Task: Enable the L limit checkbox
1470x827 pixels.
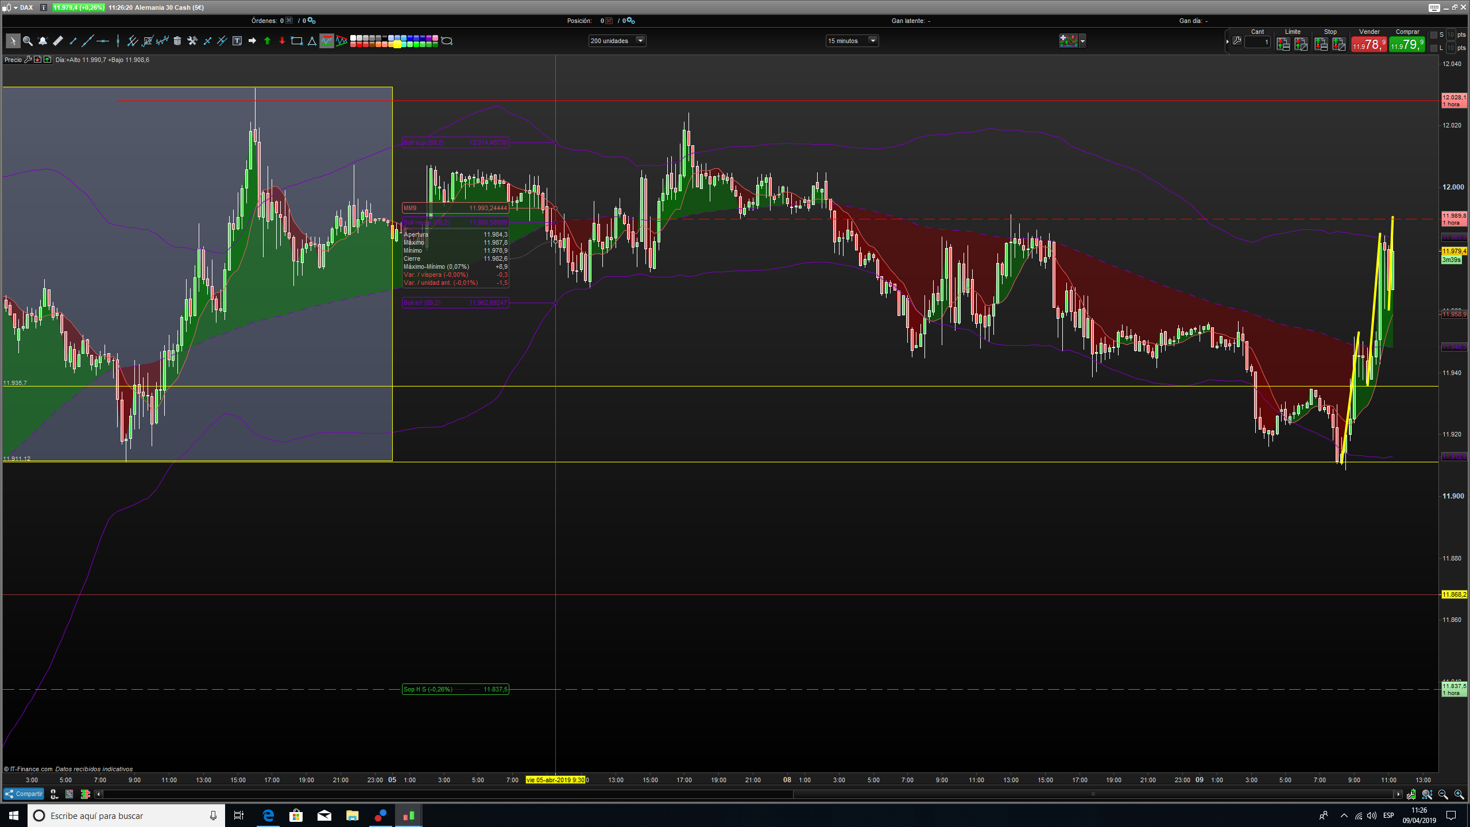Action: (1434, 48)
